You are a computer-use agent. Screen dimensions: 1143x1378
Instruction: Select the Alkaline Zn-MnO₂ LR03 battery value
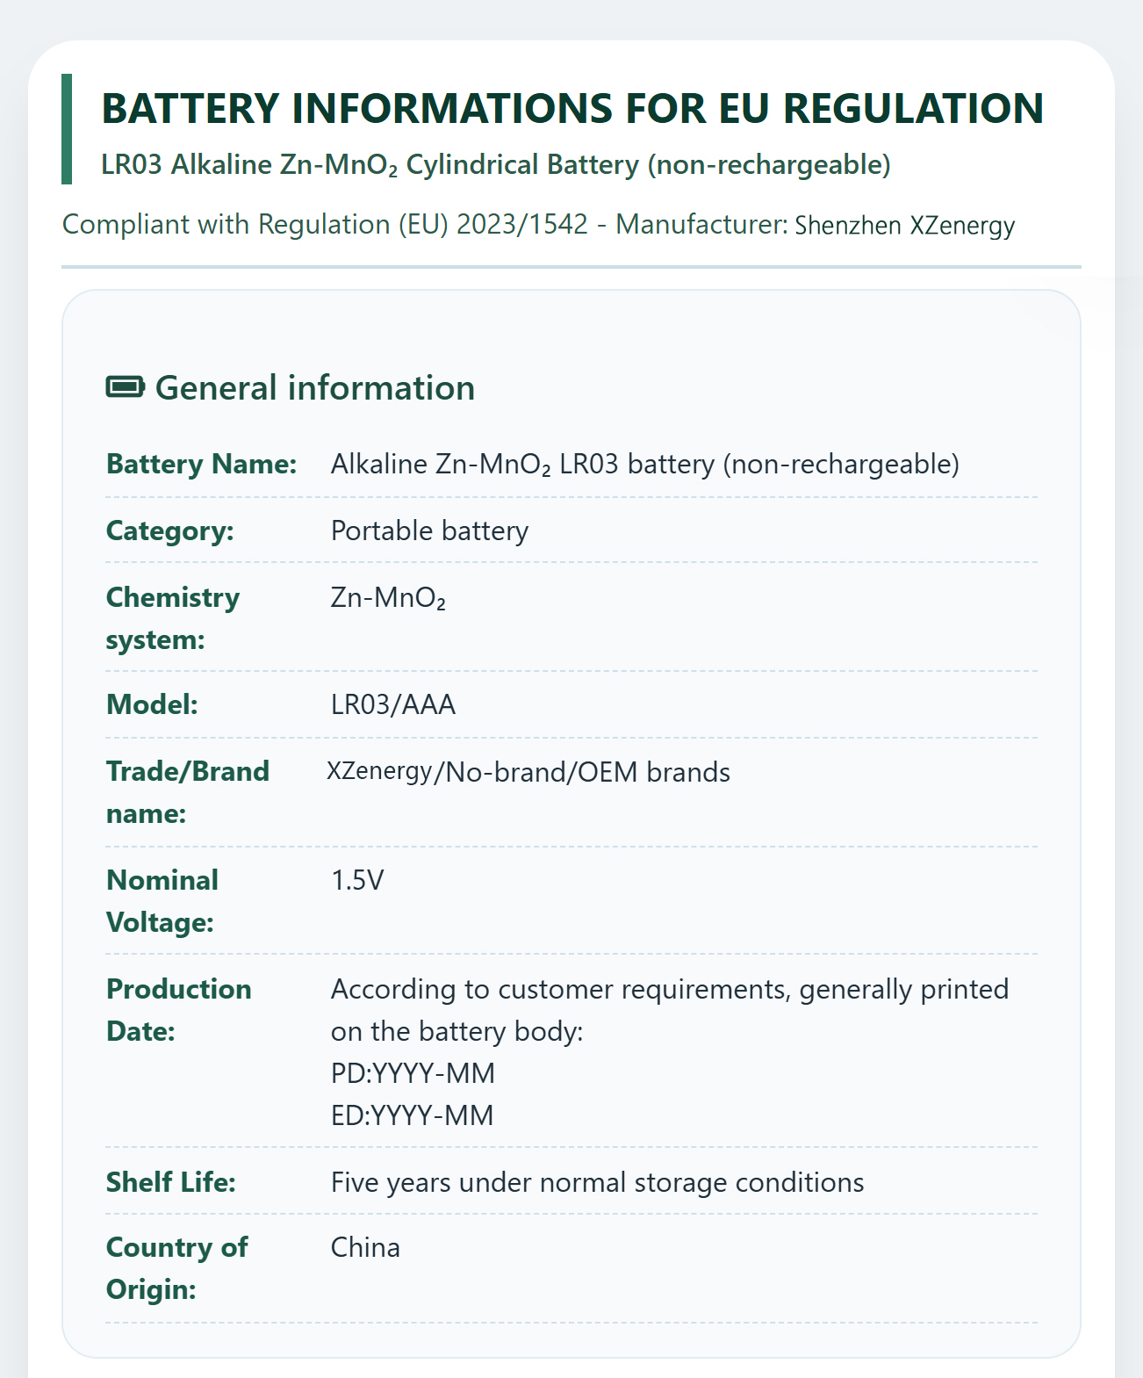click(645, 464)
